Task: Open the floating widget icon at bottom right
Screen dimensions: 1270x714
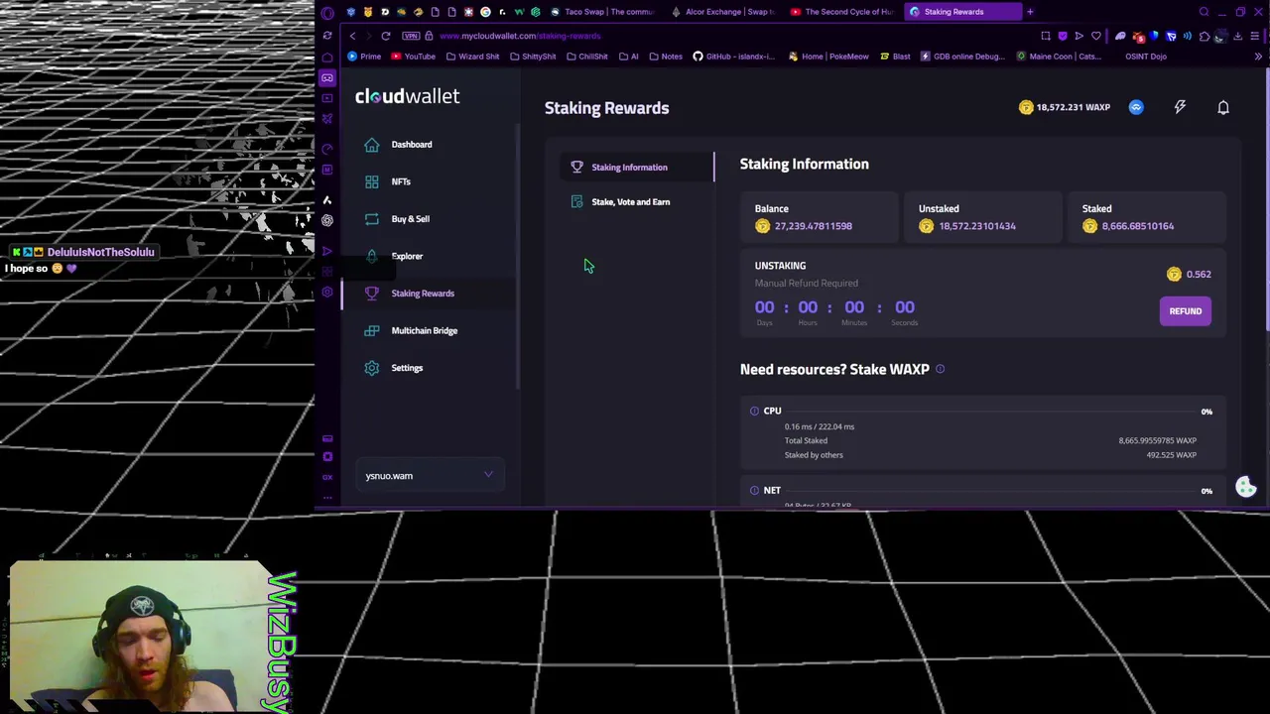Action: tap(1246, 487)
